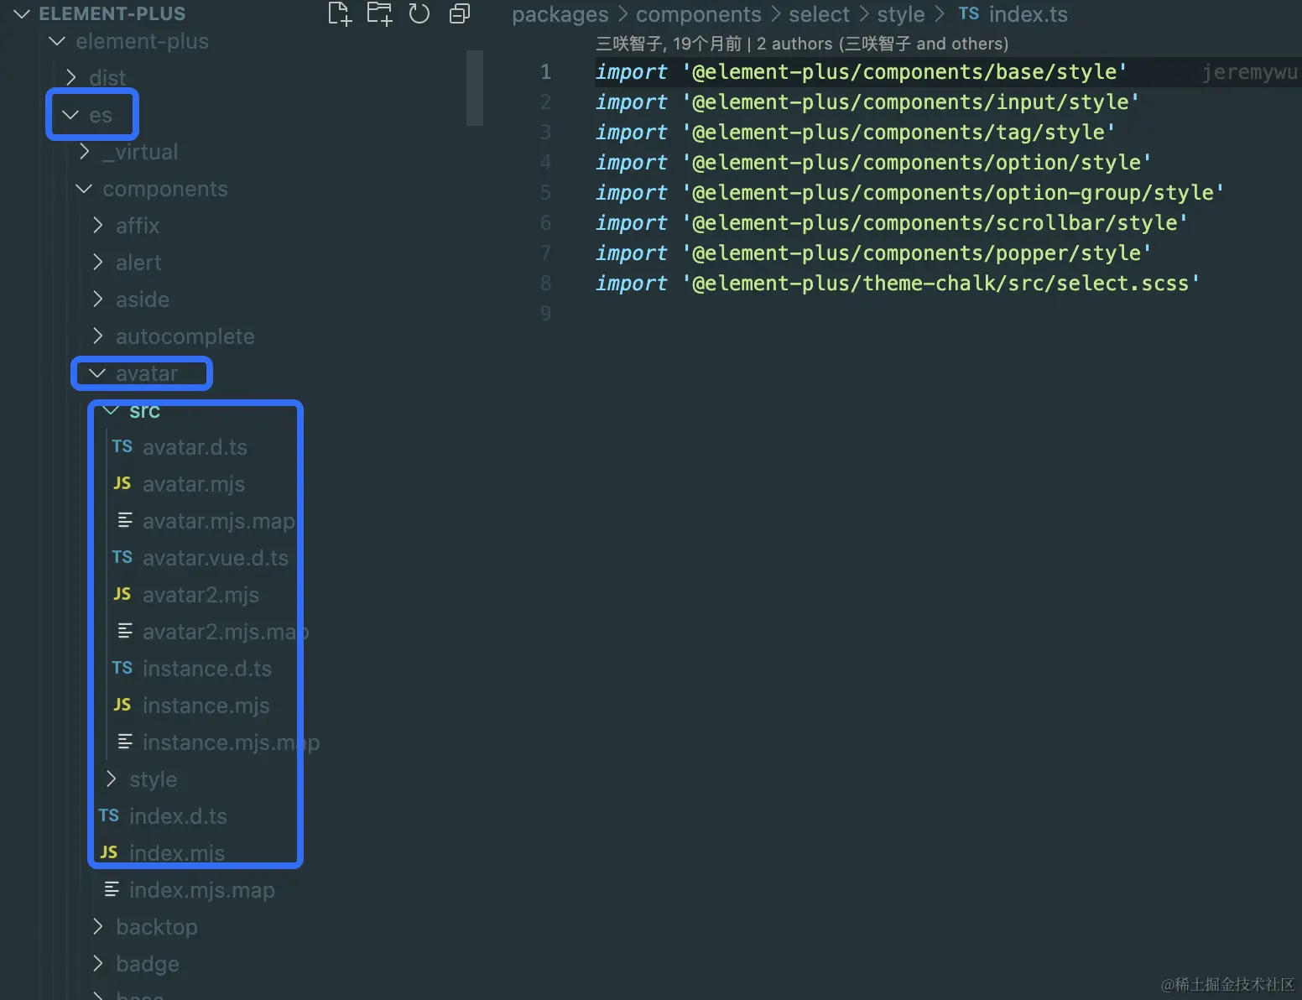The height and width of the screenshot is (1000, 1302).
Task: Collapse the element-plus root folder chevron
Action: 57,40
